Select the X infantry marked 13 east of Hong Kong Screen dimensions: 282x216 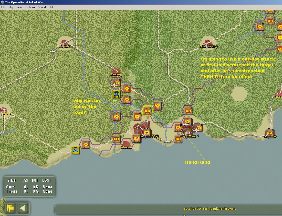[199, 128]
